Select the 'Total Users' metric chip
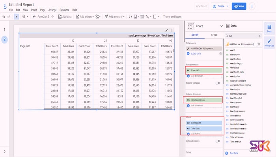The width and height of the screenshot is (276, 157). tap(204, 128)
